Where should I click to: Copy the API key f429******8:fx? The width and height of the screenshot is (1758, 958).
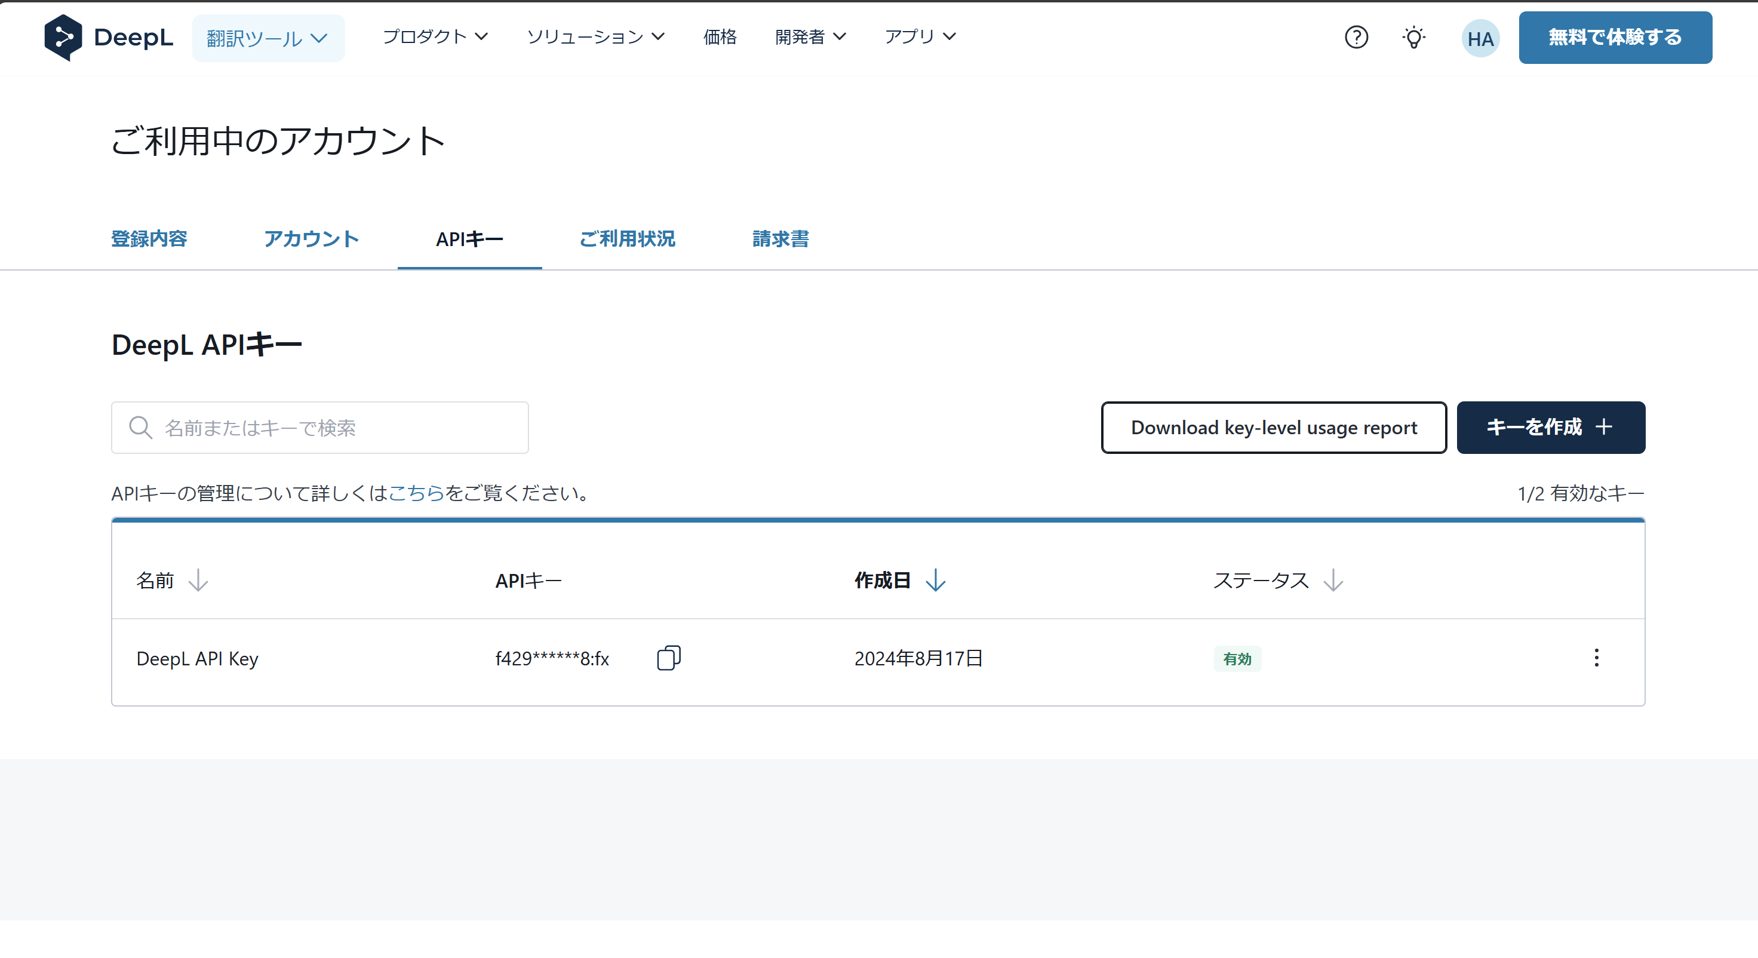pos(668,658)
